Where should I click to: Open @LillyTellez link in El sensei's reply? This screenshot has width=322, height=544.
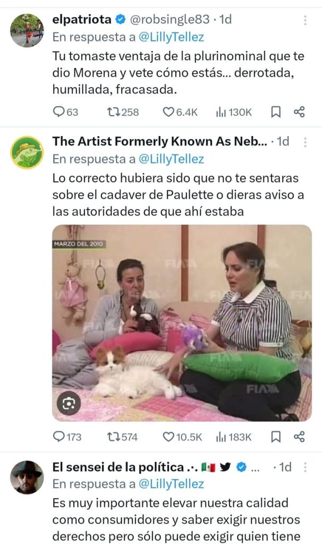click(171, 484)
